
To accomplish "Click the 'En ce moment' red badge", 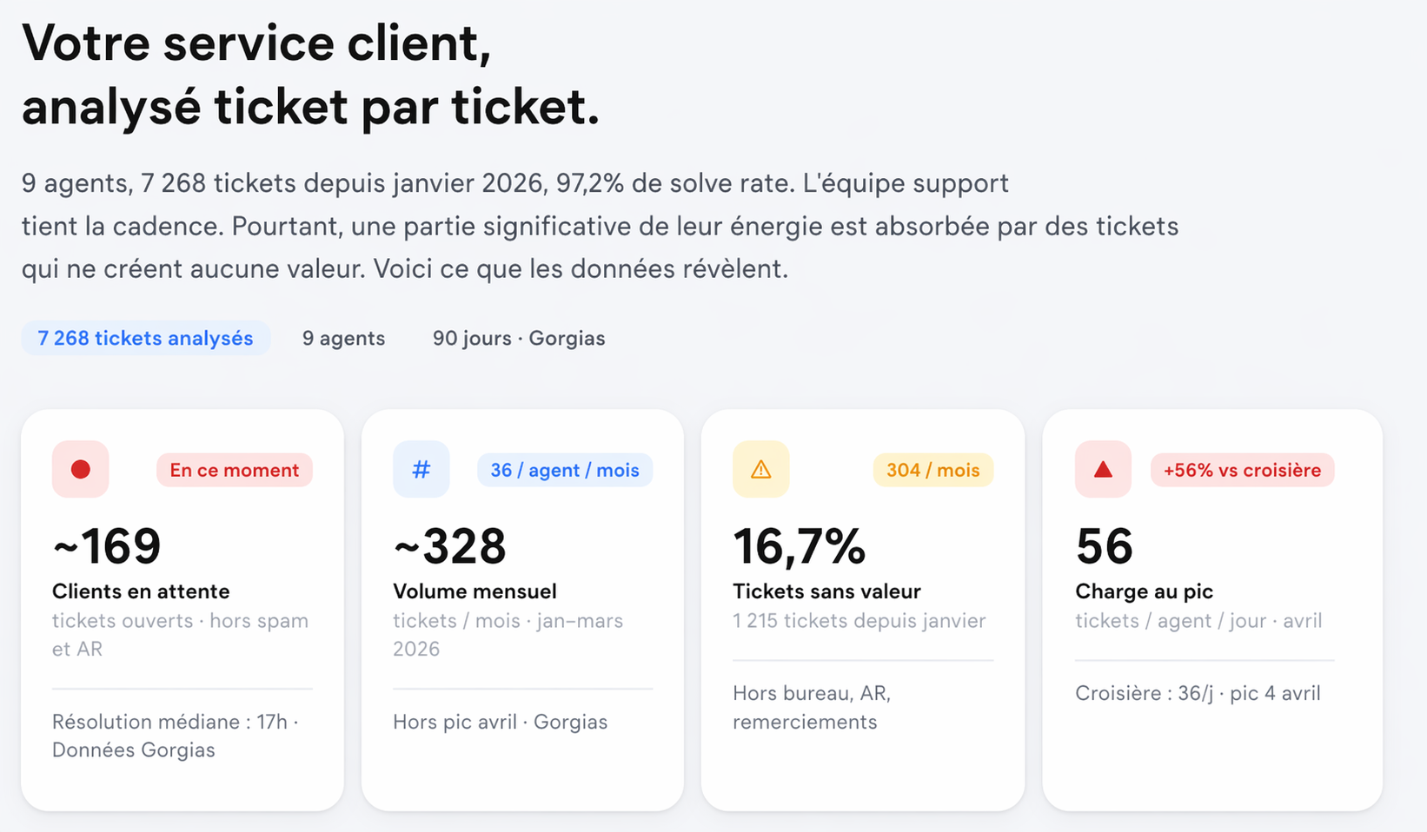I will point(234,470).
